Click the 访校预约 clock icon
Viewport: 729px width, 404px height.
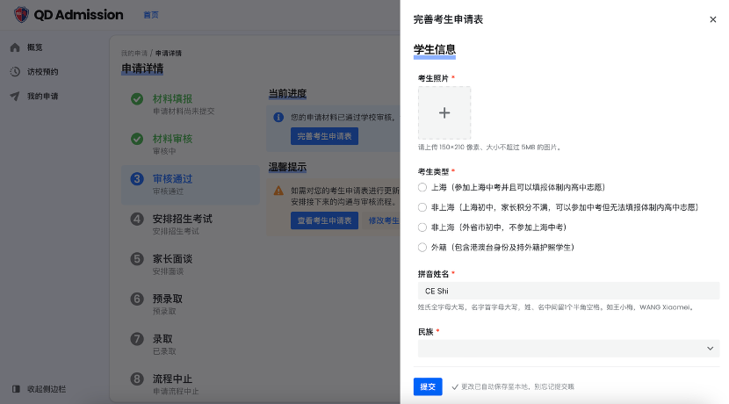15,72
